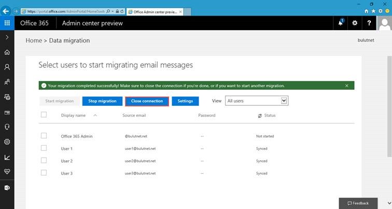Open the Feedback button
Viewport: 392px width, 209px height.
(x=358, y=203)
